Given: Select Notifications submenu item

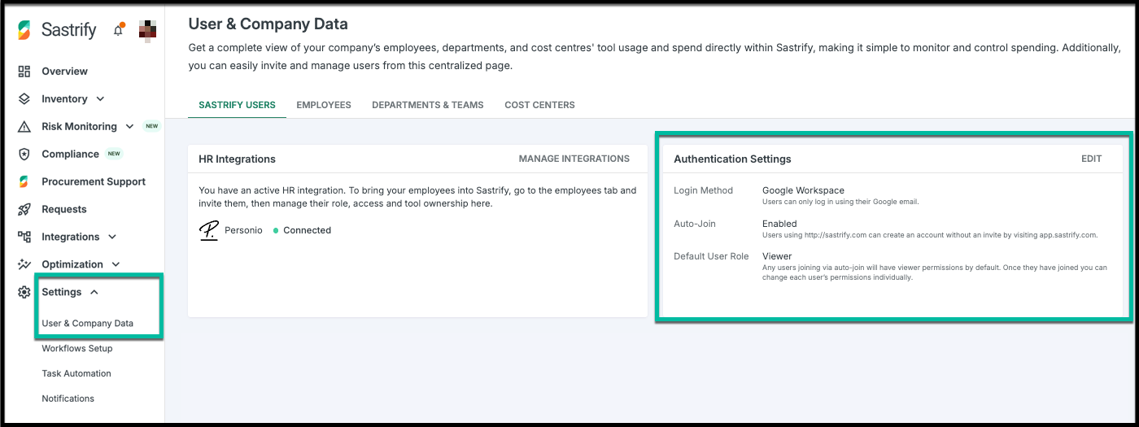Looking at the screenshot, I should pyautogui.click(x=68, y=399).
